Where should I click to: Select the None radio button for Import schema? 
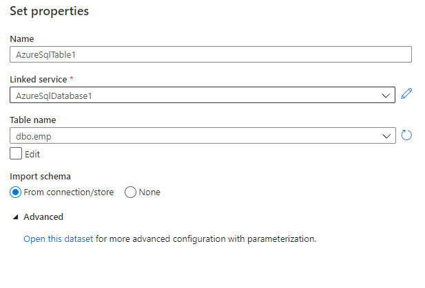click(130, 192)
